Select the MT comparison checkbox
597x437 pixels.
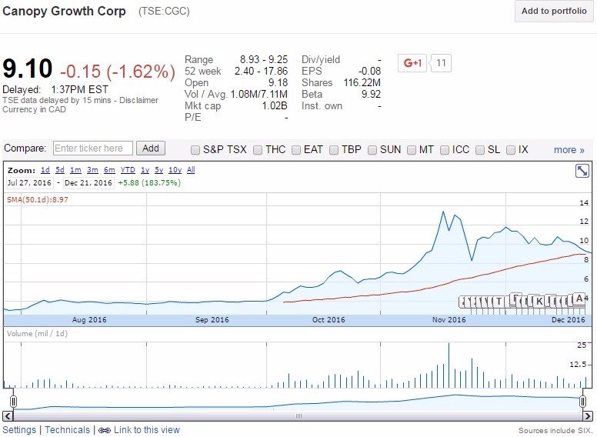411,150
